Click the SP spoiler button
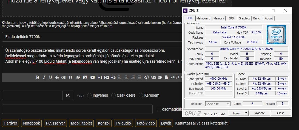This screenshot has height=130, width=299. click(160, 77)
